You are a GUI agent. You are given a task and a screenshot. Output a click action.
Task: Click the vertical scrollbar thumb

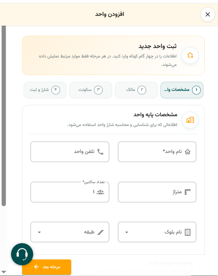[4, 116]
